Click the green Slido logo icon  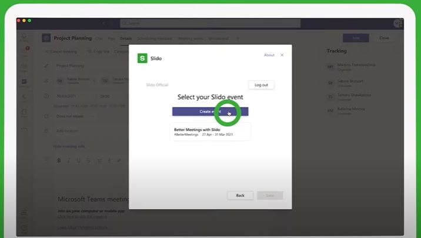[142, 58]
